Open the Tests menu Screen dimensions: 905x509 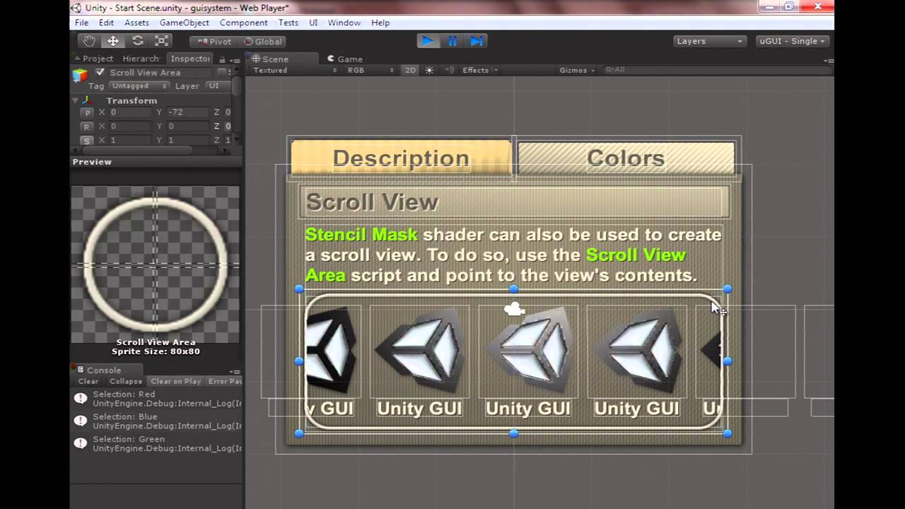click(288, 23)
